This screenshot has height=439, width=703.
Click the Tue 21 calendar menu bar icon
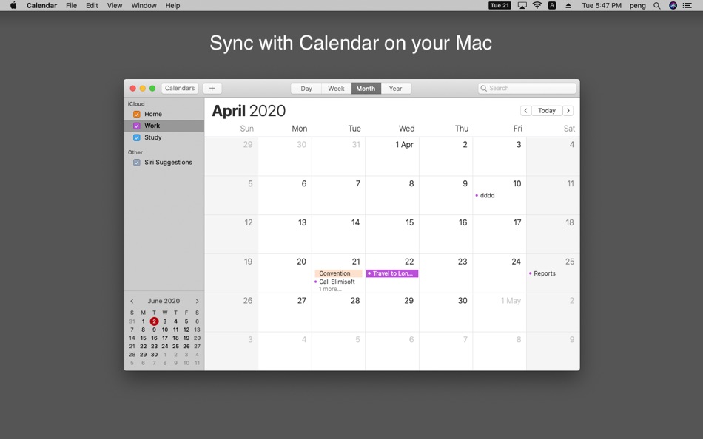tap(499, 5)
